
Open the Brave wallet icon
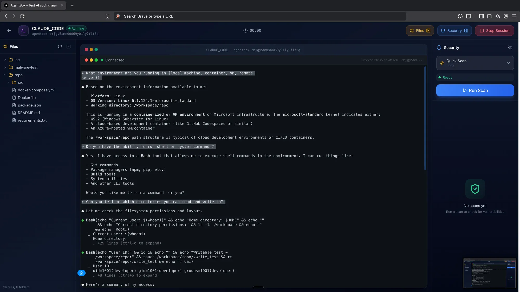(490, 16)
